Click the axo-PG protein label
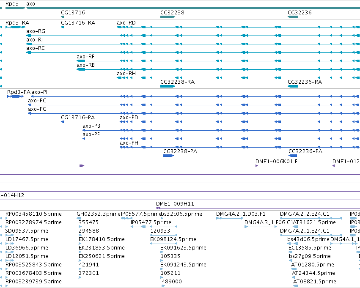This screenshot has height=288, width=360. (x=37, y=109)
